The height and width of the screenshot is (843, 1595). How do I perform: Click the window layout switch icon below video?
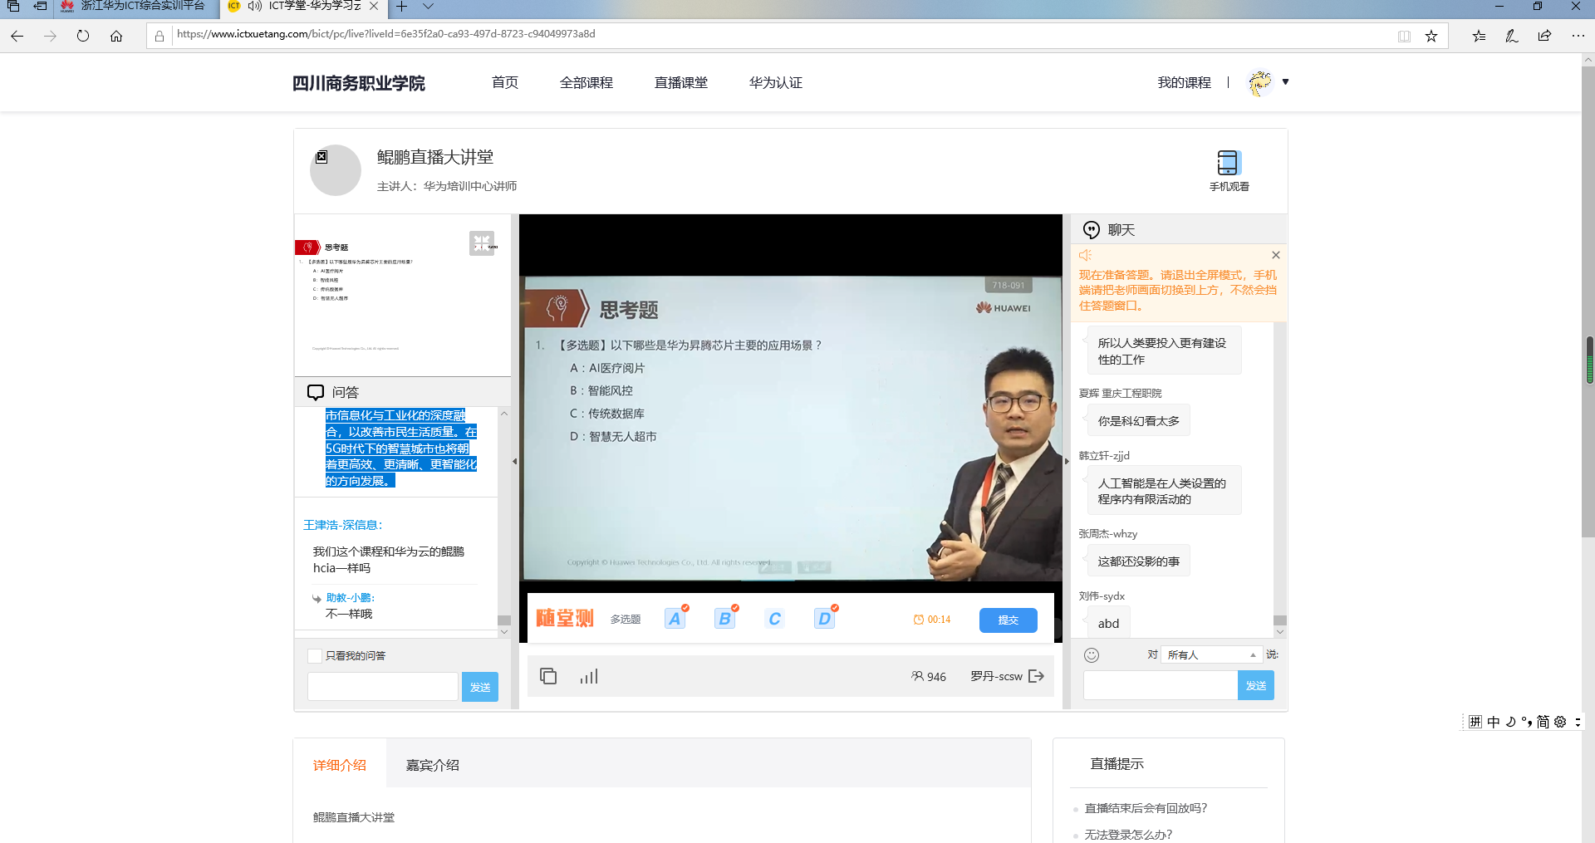click(548, 677)
